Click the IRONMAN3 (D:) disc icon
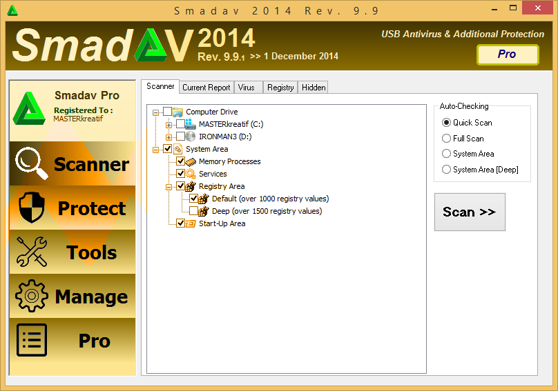 pos(191,137)
